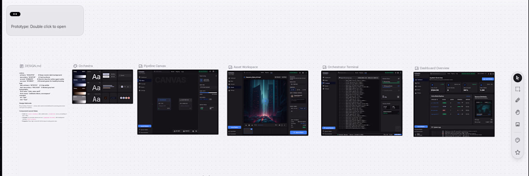Click Design Rationale heading in DESIGN.md

pos(25,103)
